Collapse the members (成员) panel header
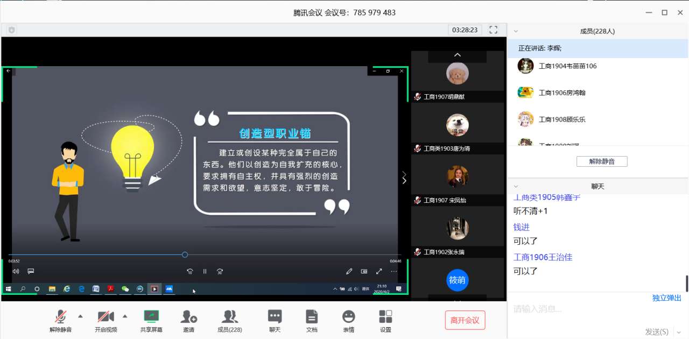 click(x=516, y=31)
